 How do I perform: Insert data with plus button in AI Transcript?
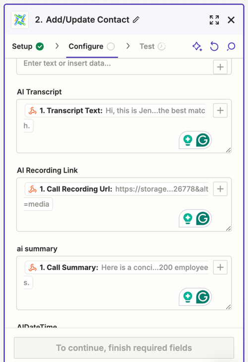pos(220,110)
